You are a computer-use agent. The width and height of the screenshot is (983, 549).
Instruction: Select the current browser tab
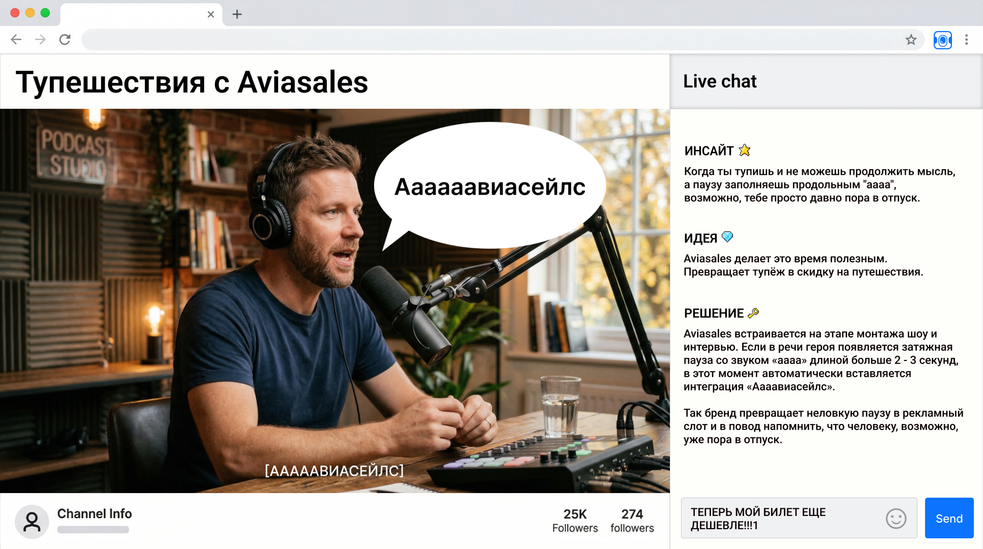pyautogui.click(x=141, y=14)
